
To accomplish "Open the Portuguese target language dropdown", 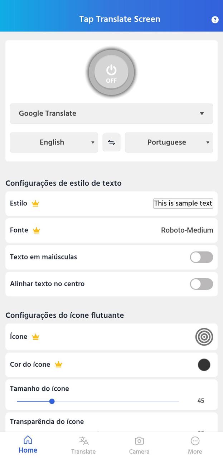I will point(169,142).
